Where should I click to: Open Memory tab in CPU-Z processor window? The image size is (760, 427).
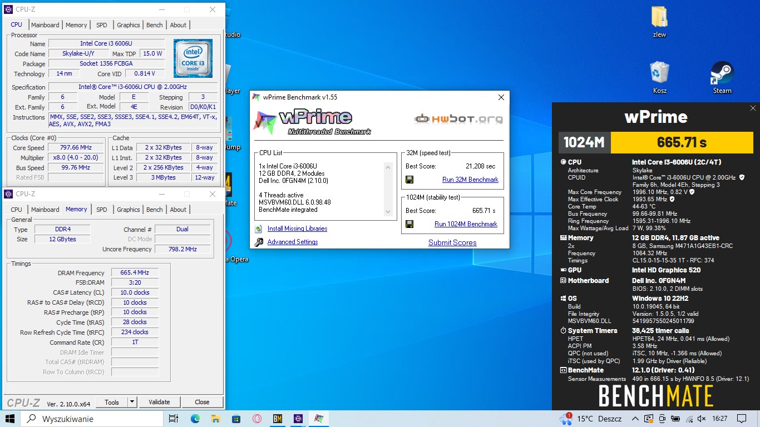pyautogui.click(x=76, y=25)
